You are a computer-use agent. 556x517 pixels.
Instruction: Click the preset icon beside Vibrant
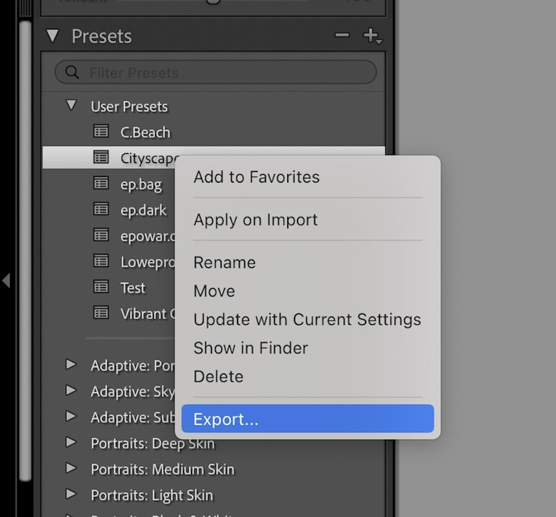101,313
